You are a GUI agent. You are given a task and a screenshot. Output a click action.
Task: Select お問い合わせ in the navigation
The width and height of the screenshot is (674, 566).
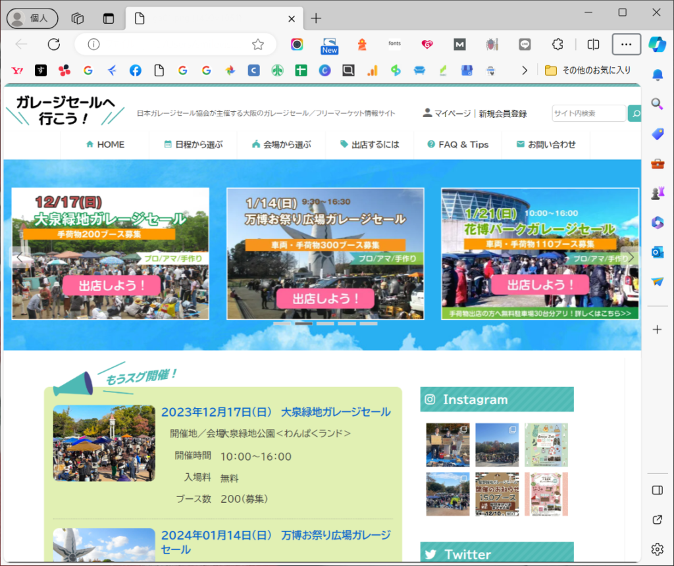pos(546,144)
